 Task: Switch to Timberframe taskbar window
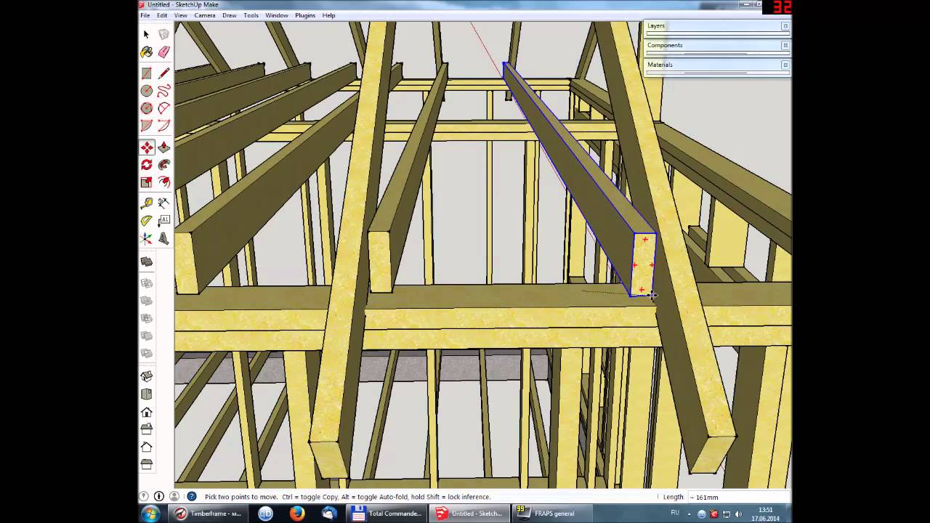[x=209, y=514]
